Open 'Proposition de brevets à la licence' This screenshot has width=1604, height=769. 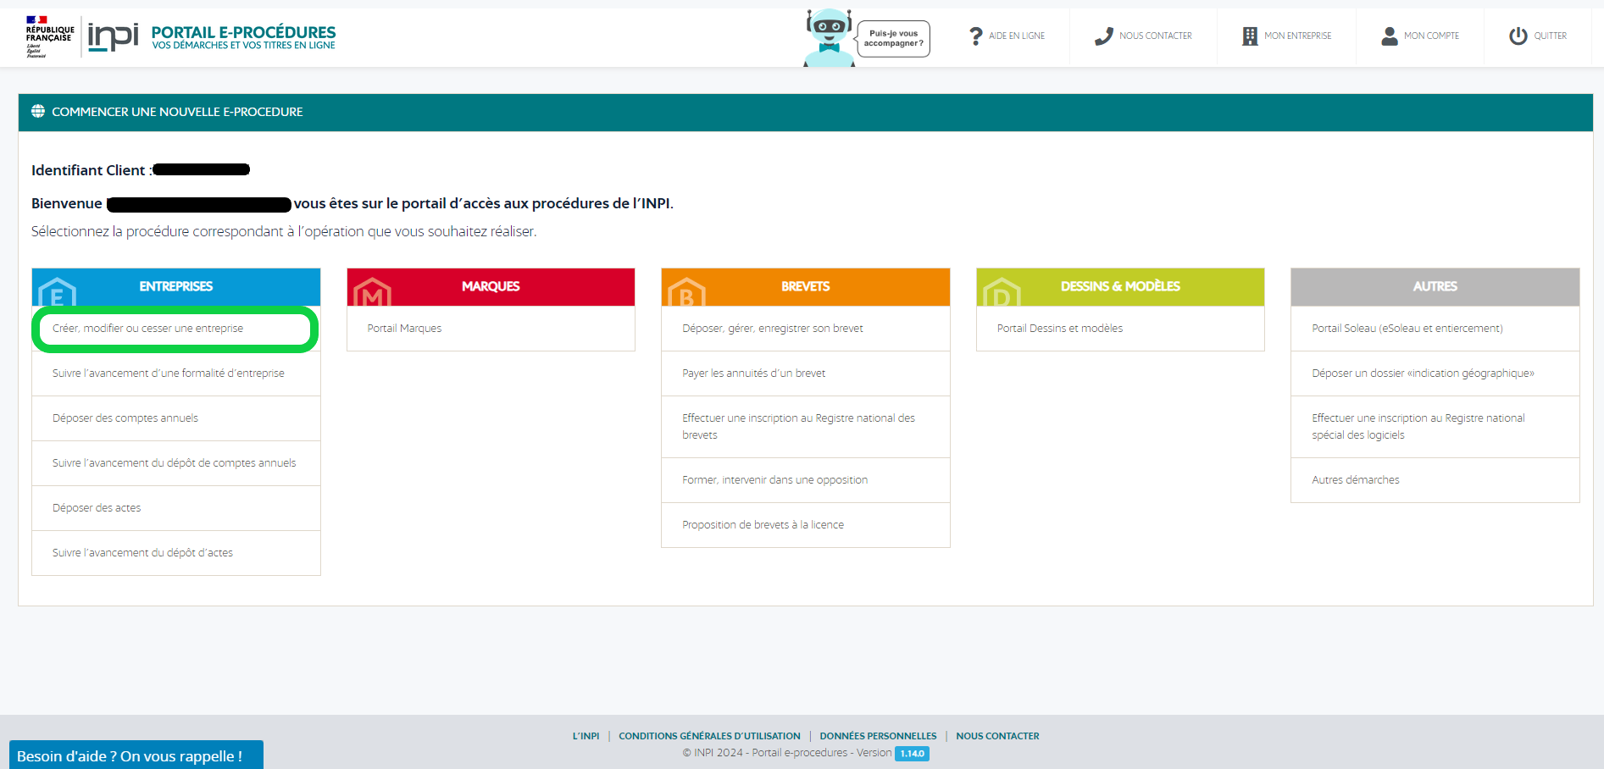pos(806,525)
